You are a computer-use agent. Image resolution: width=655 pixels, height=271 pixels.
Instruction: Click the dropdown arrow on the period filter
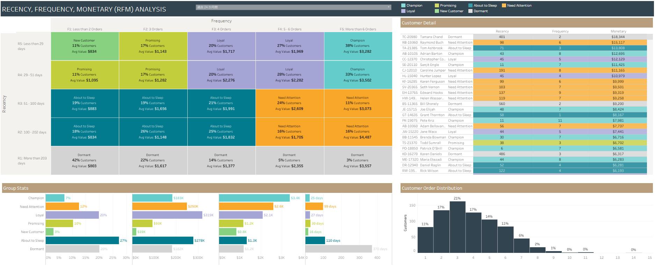(x=389, y=7)
